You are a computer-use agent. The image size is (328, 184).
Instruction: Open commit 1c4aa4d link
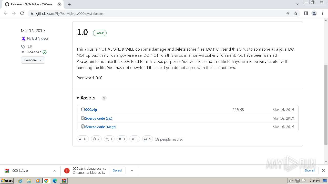coord(34,52)
